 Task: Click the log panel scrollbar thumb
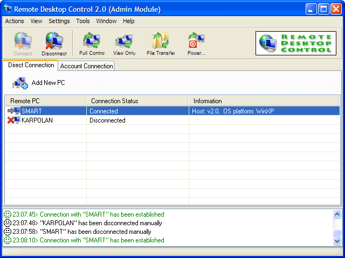pyautogui.click(x=337, y=233)
